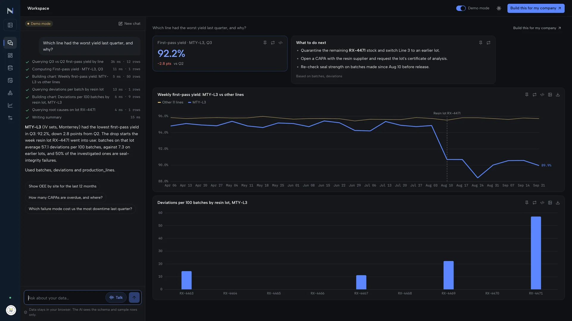Toggle the Demo mode switch
The height and width of the screenshot is (321, 572).
click(461, 8)
